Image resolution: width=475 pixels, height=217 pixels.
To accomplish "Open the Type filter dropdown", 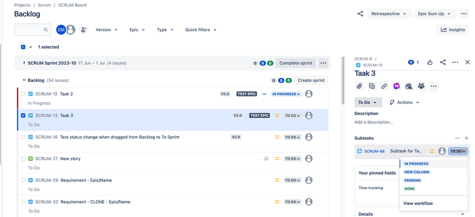I will (x=165, y=29).
